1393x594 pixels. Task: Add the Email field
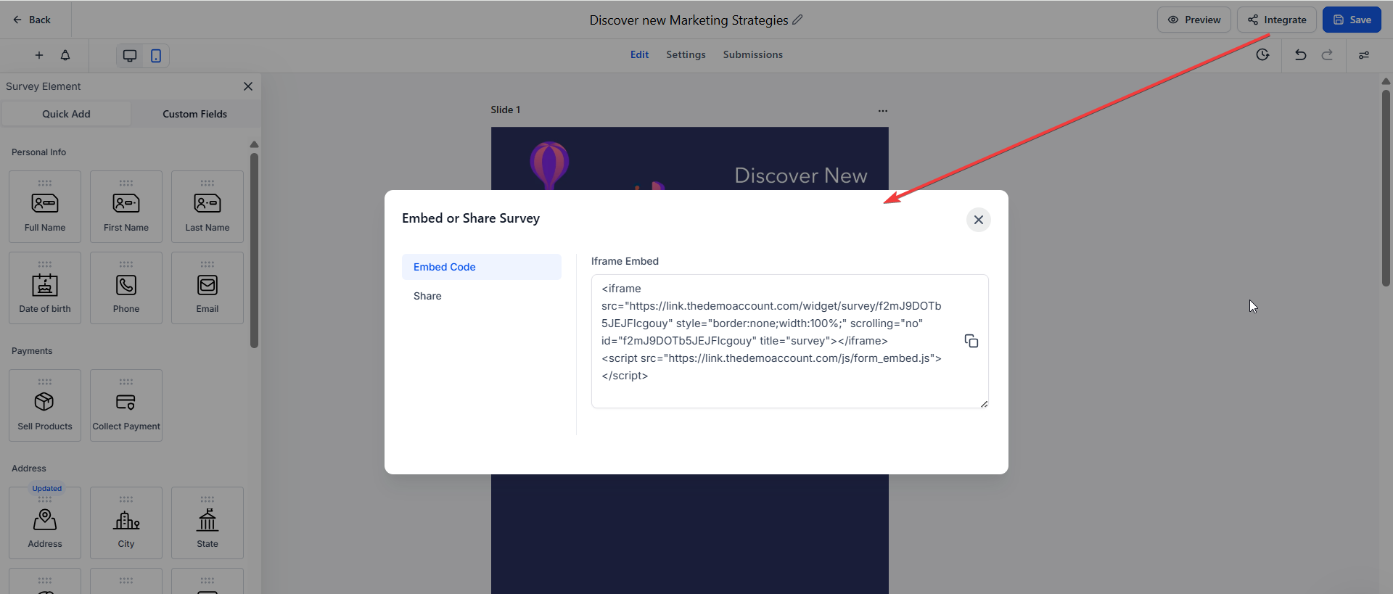tap(207, 288)
